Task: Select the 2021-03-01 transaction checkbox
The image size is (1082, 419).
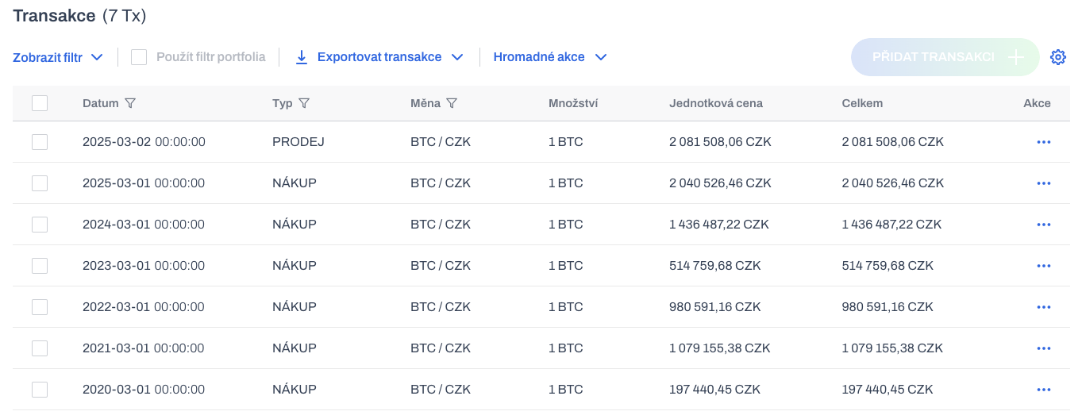Action: [40, 348]
